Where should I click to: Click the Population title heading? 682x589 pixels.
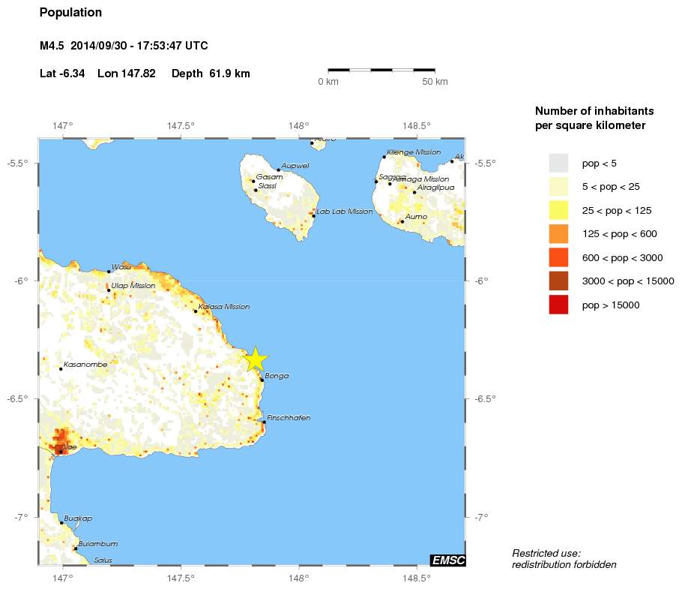point(70,13)
